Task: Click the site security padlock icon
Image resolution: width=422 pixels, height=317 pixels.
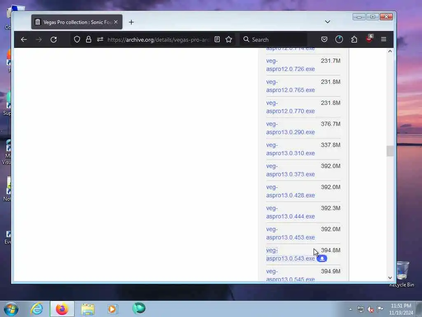Action: 89,39
